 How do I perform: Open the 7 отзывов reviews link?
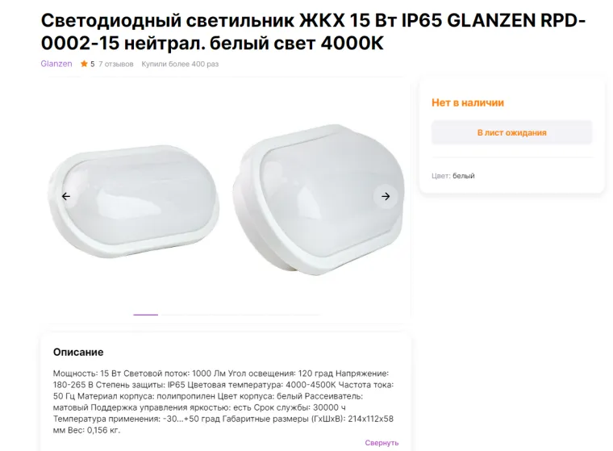(115, 64)
